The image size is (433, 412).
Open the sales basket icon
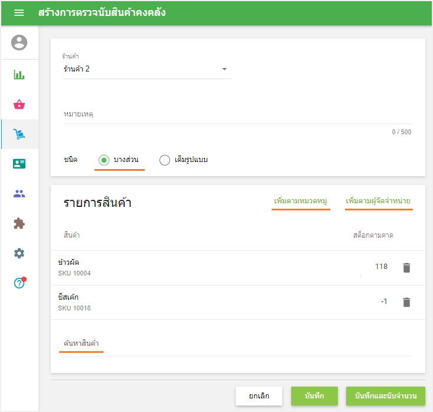[19, 105]
